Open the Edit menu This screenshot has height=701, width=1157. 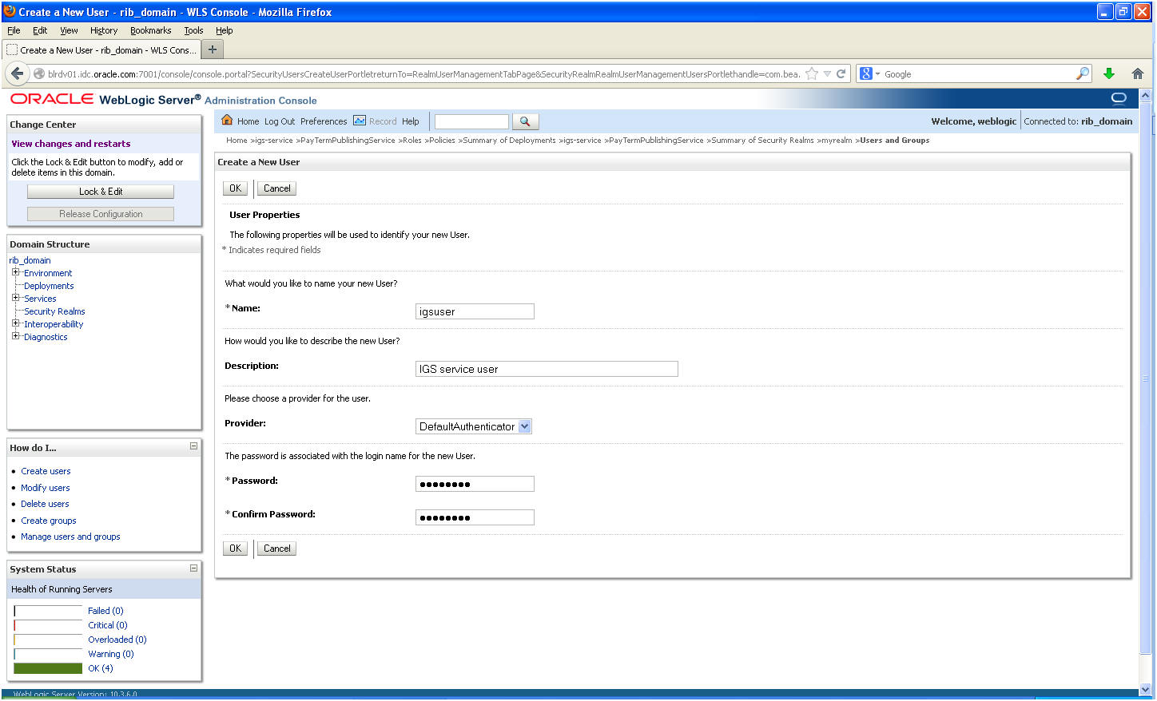40,30
